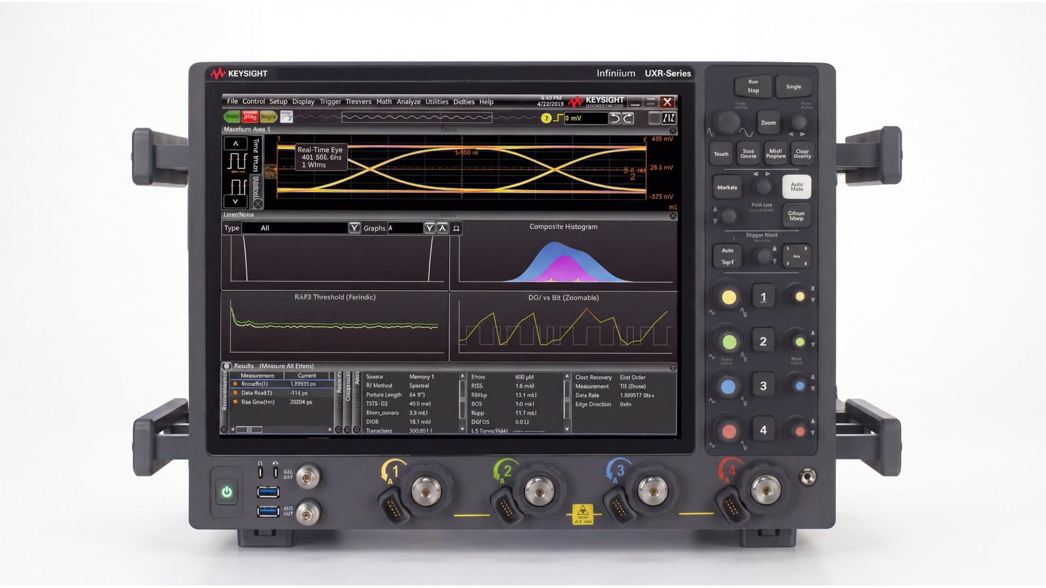Screen dimensions: 1046x588
Task: Click the green channel 2 scale knob
Action: click(728, 342)
